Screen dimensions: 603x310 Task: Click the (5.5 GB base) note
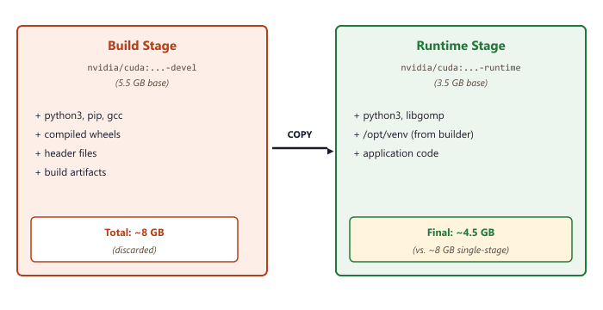tap(142, 83)
